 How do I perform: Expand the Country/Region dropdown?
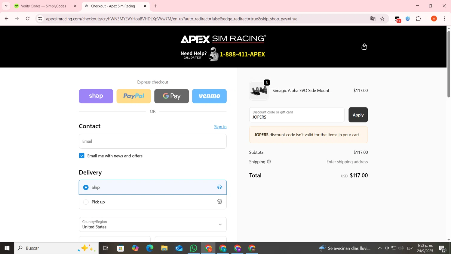[153, 225]
